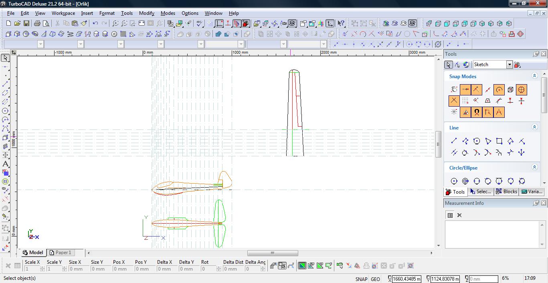Image resolution: width=548 pixels, height=283 pixels.
Task: Toggle SNAP in the status bar
Action: pyautogui.click(x=361, y=279)
